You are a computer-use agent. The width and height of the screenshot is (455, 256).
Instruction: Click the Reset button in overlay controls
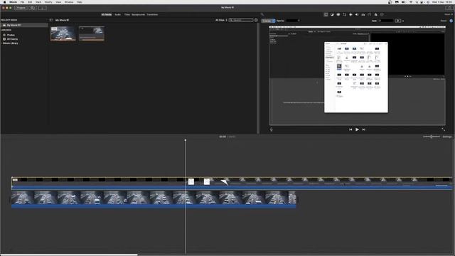(x=444, y=21)
